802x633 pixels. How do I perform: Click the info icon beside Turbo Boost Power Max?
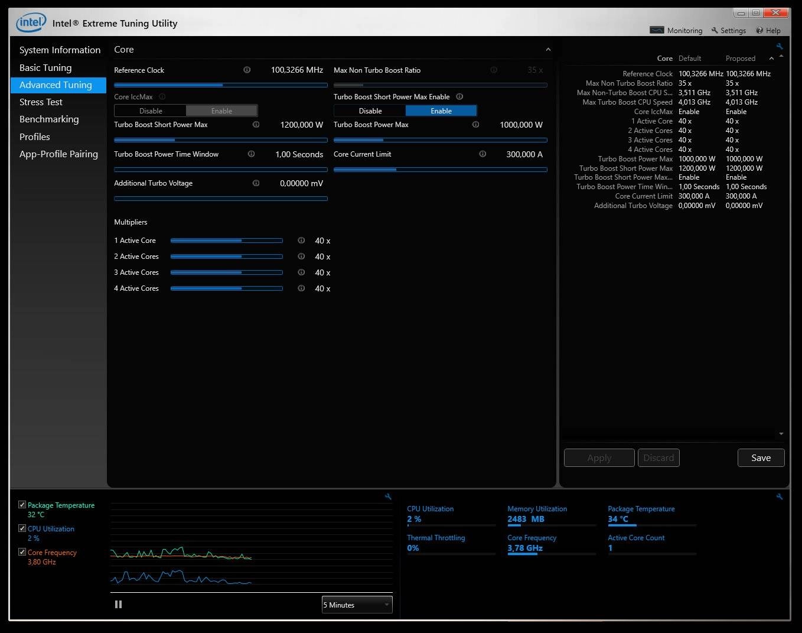point(475,125)
